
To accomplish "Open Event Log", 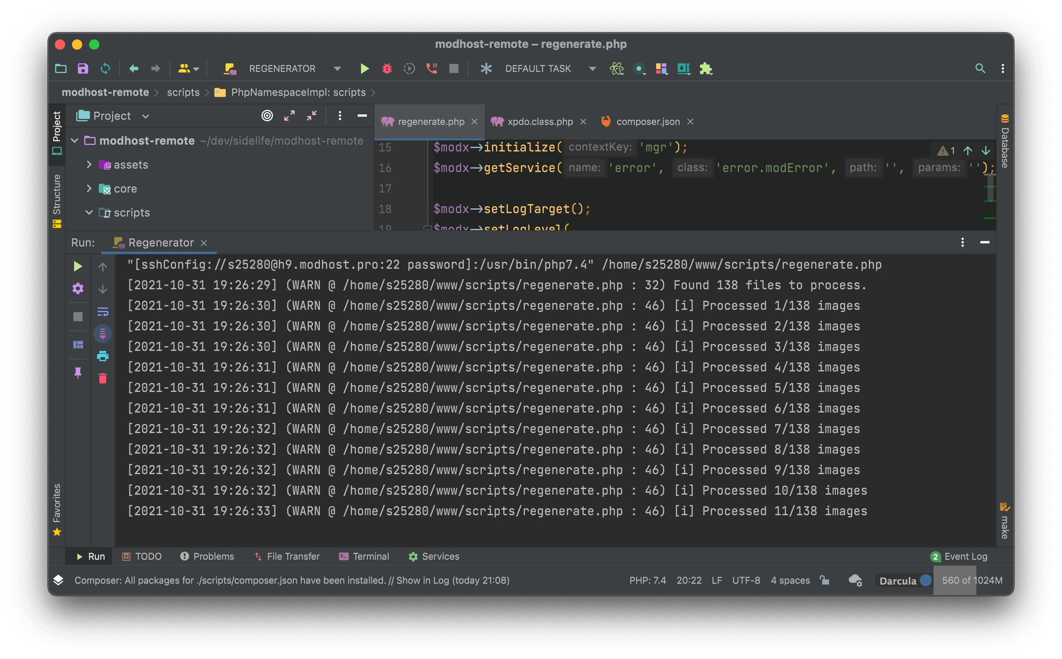I will [959, 557].
